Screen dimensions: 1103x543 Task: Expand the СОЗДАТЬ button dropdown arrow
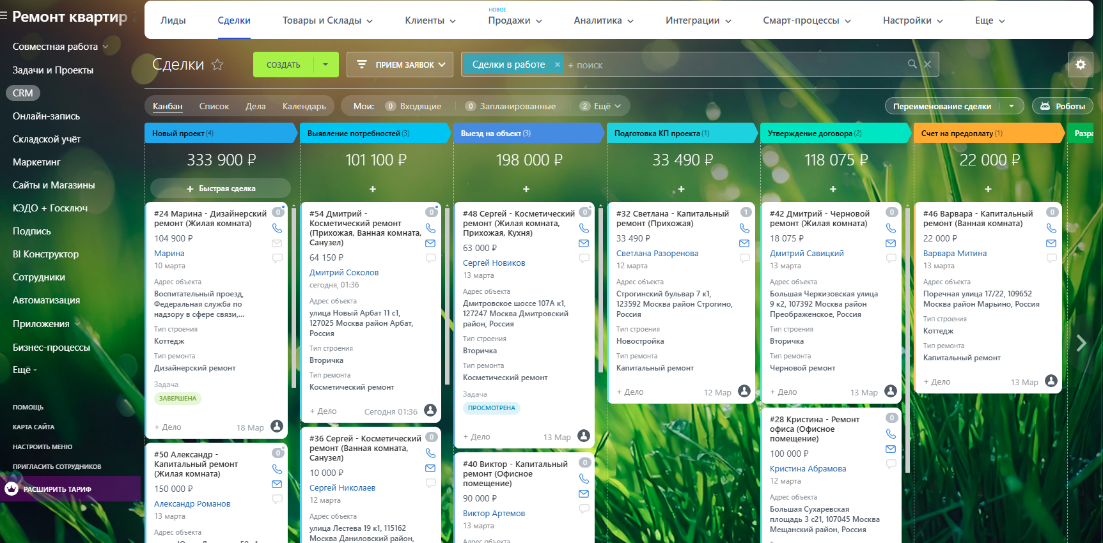pyautogui.click(x=325, y=65)
